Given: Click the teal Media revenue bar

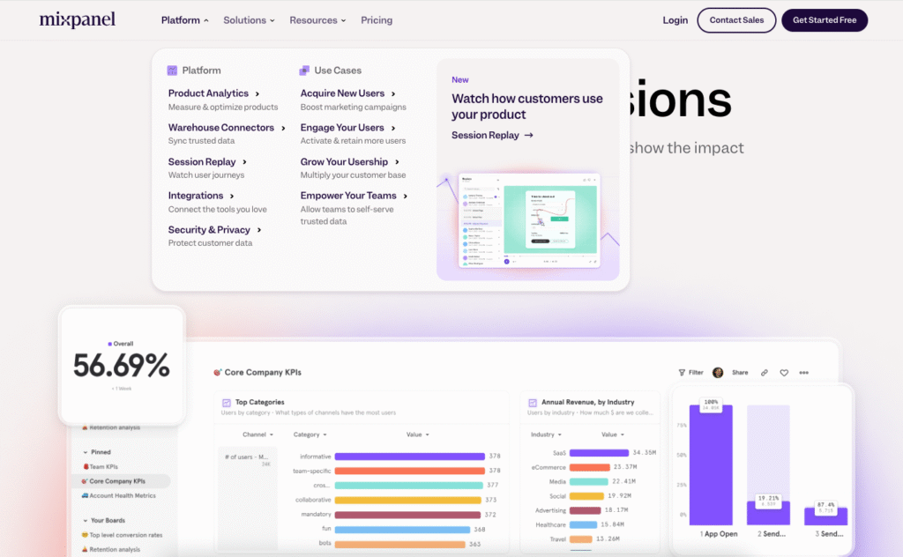Looking at the screenshot, I should click(x=588, y=481).
